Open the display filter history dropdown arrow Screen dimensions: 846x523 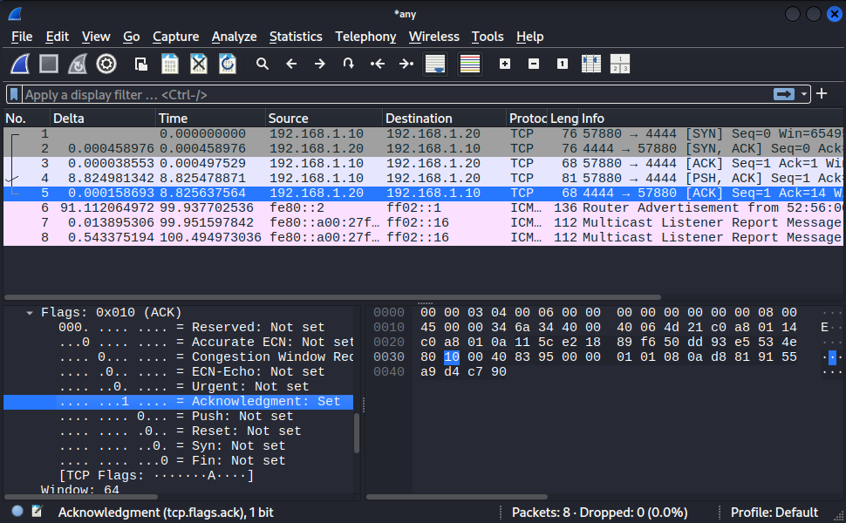tap(804, 94)
